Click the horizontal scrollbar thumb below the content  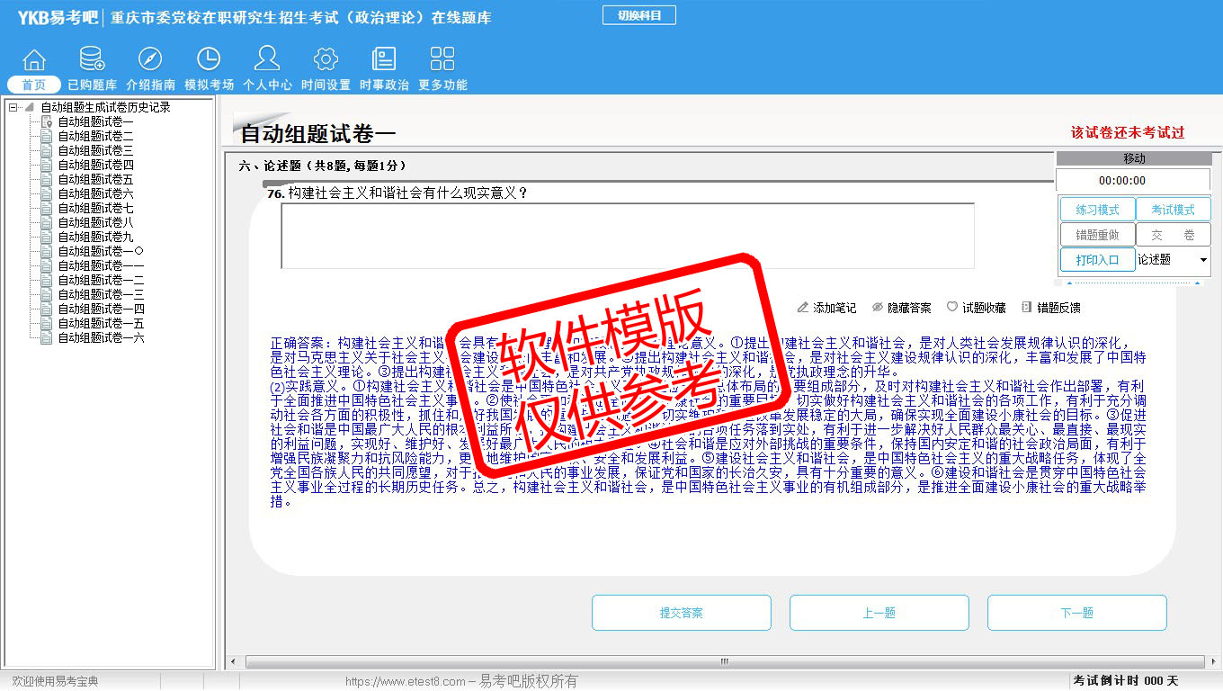pos(724,662)
